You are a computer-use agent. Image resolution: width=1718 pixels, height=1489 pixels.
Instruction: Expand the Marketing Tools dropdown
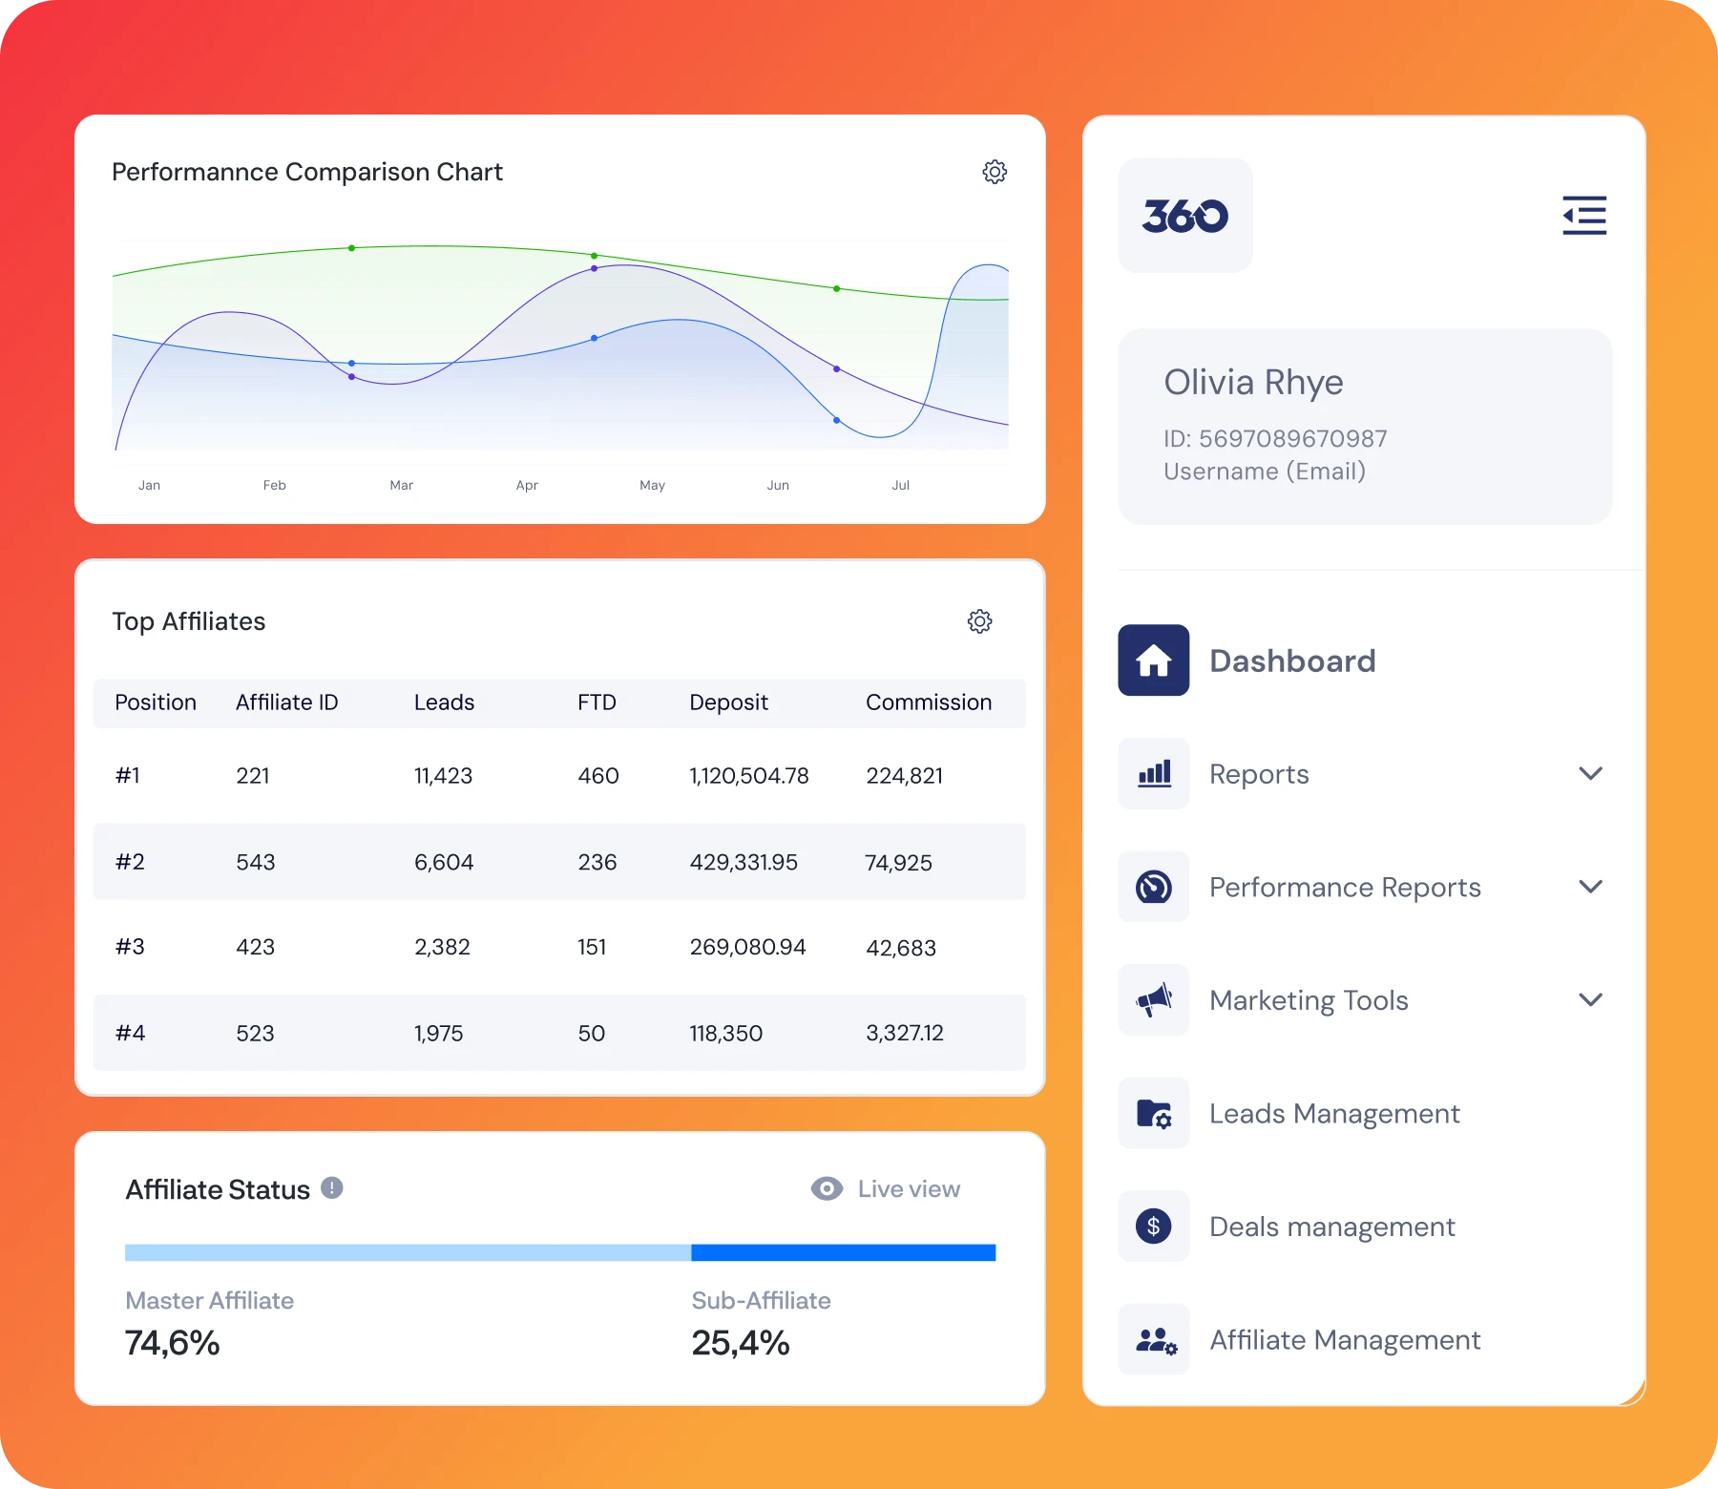click(1590, 999)
